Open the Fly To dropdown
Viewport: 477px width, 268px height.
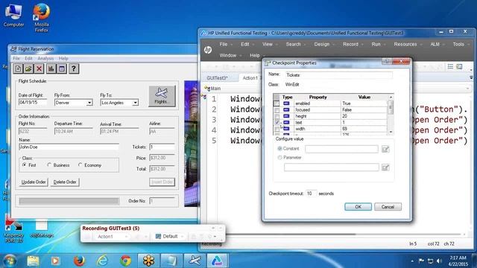point(135,103)
